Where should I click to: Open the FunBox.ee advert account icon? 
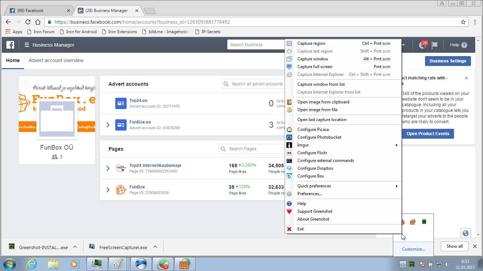(121, 125)
